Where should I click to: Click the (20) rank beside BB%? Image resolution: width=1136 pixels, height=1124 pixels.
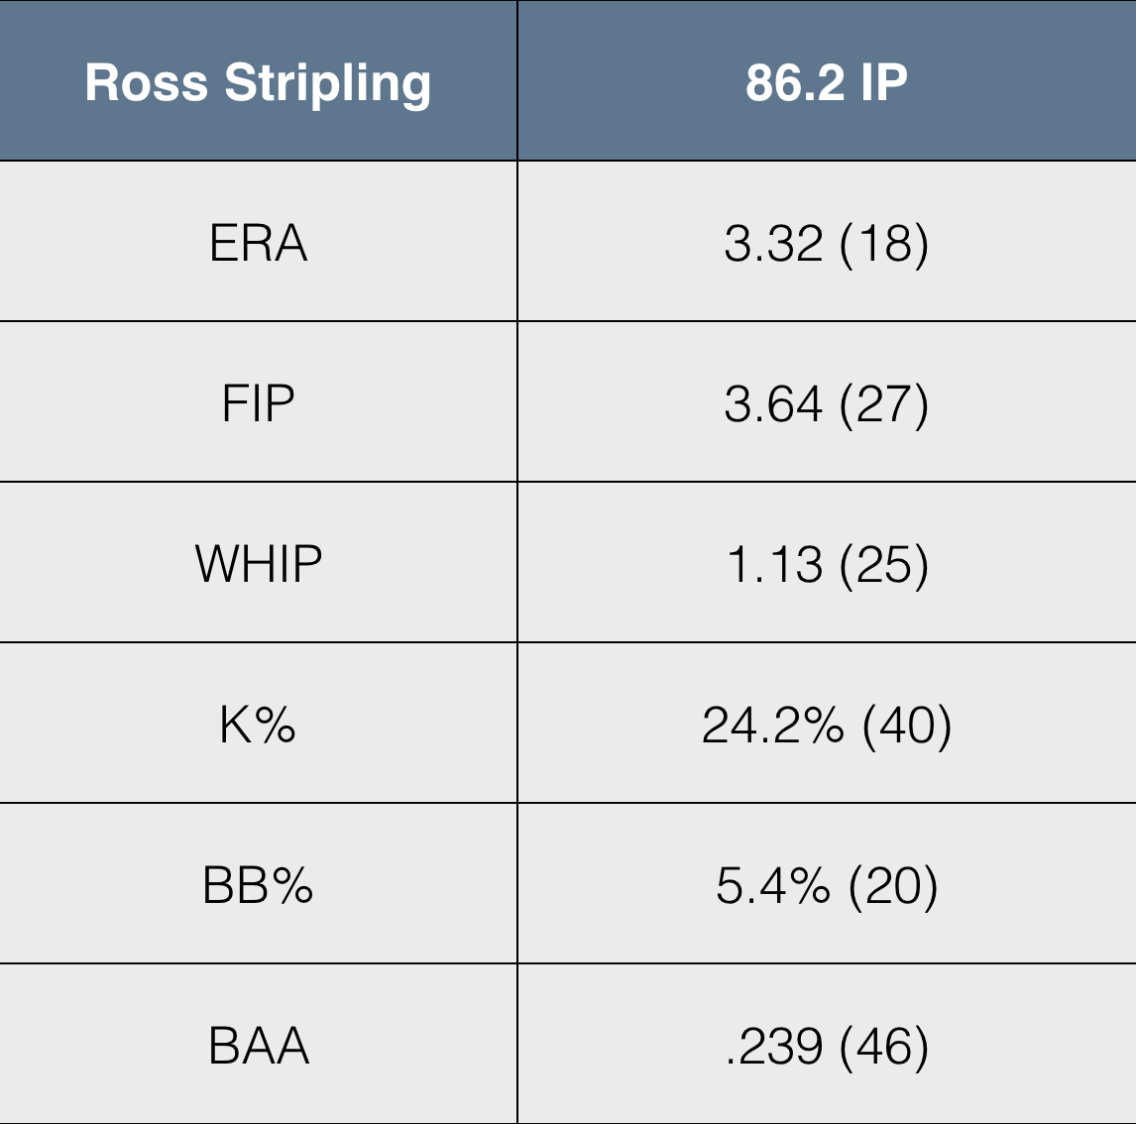tap(893, 885)
